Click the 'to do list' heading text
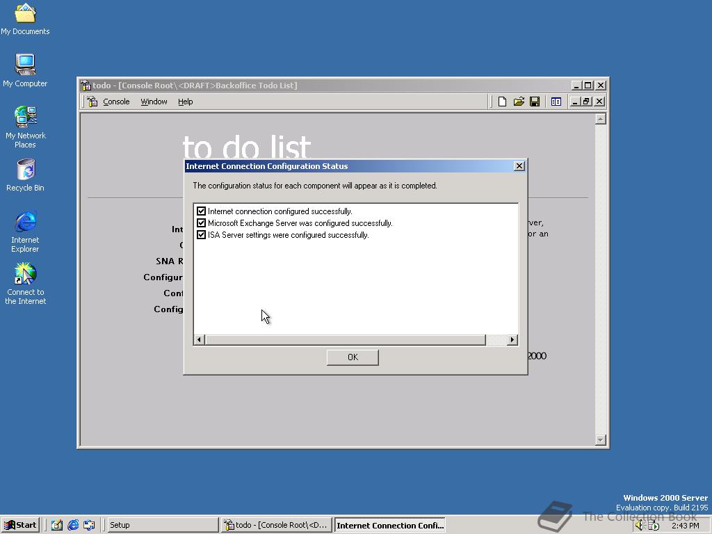 247,146
